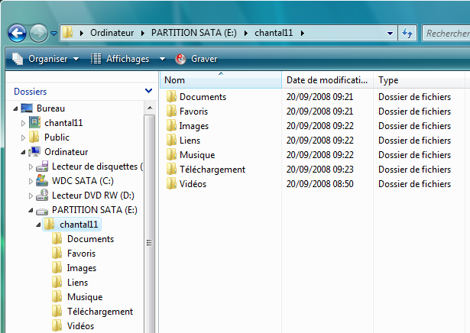Go back with the blue Back arrow
Screen dimensions: 470x333
point(17,33)
